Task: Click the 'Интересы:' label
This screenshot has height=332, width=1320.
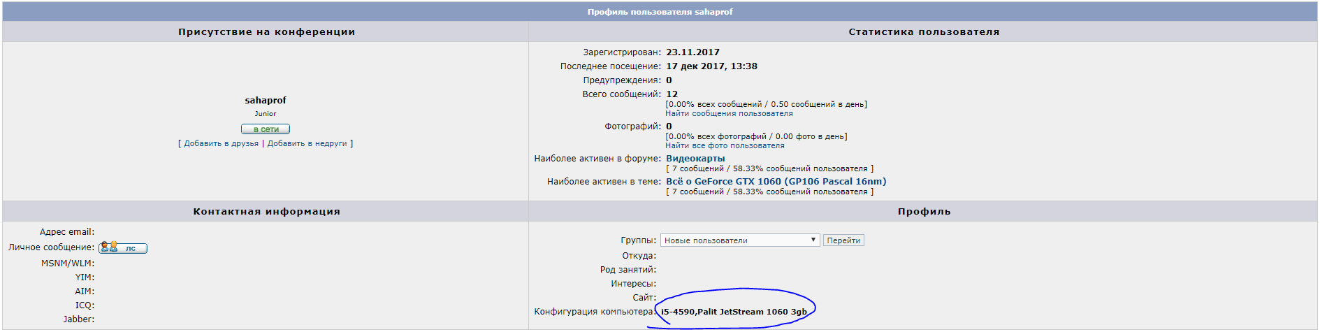Action: (x=634, y=284)
